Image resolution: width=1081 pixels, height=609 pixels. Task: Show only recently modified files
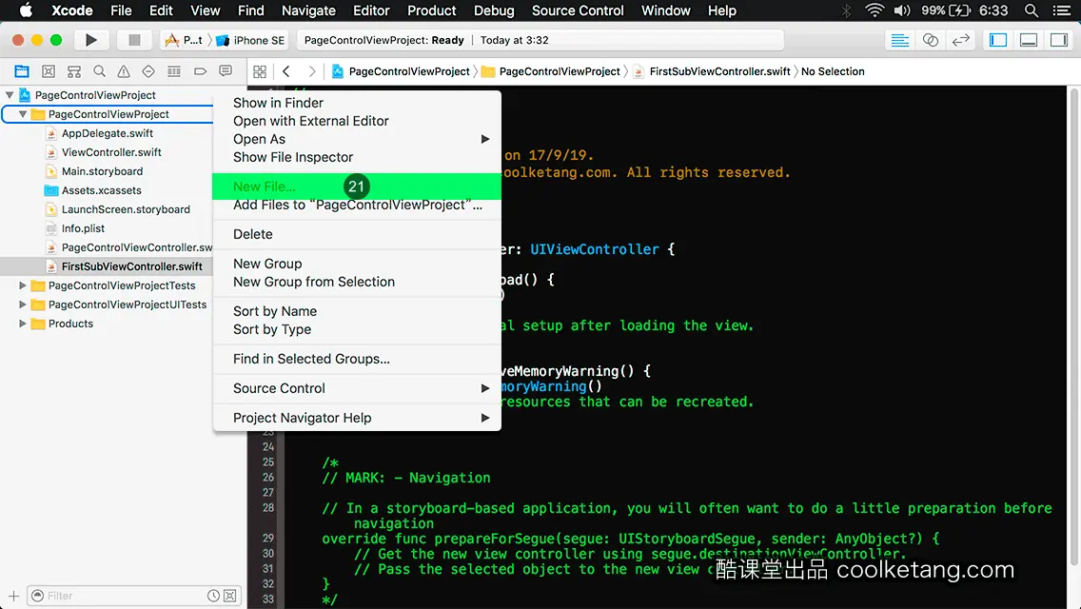pos(214,596)
